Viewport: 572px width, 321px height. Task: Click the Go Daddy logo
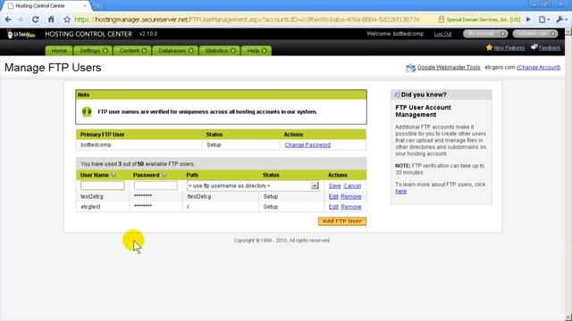tap(21, 34)
